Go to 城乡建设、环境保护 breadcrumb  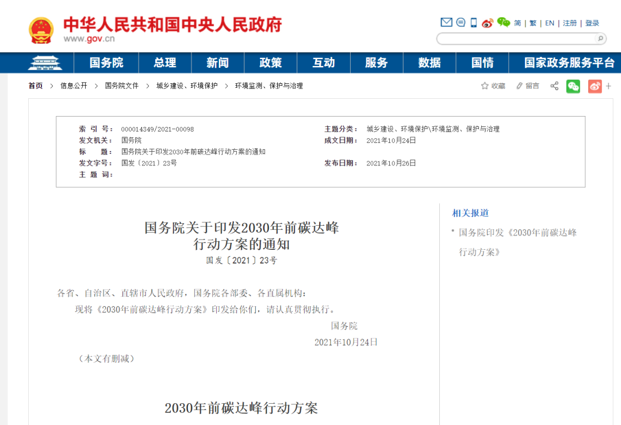(187, 86)
